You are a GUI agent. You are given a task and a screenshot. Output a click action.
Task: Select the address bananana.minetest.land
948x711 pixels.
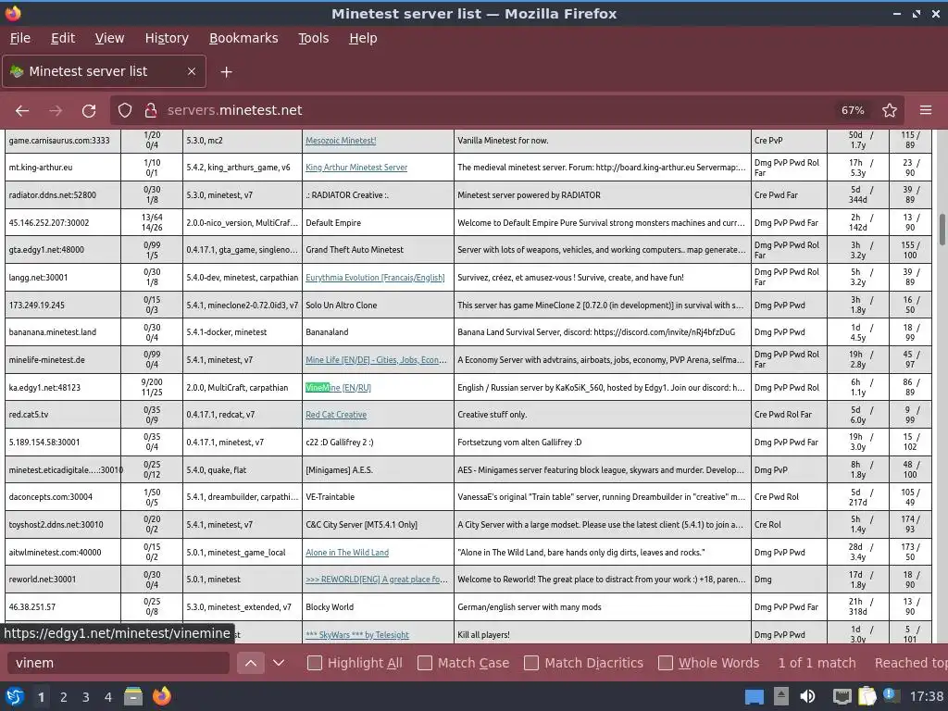point(53,332)
